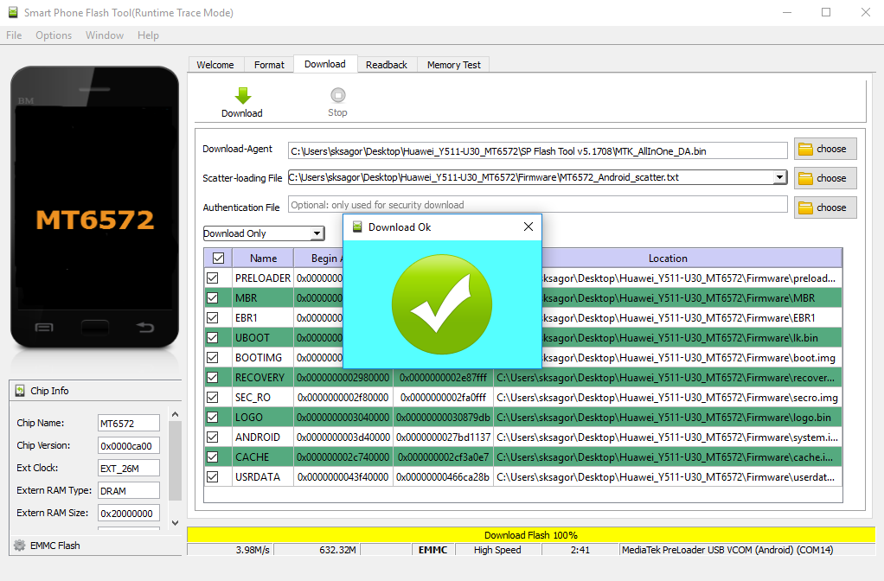The width and height of the screenshot is (884, 581).
Task: Click the Smart Phone Flash Tool title icon
Action: tap(12, 12)
